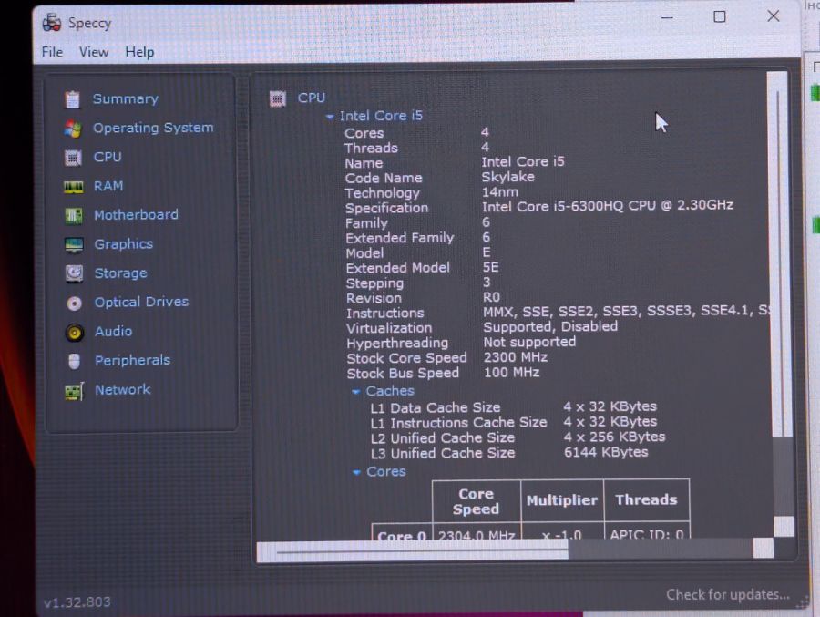
Task: Click the RAM module icon
Action: [x=73, y=187]
